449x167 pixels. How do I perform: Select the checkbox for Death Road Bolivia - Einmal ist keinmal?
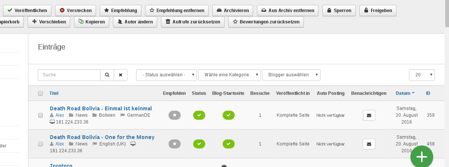[40, 115]
